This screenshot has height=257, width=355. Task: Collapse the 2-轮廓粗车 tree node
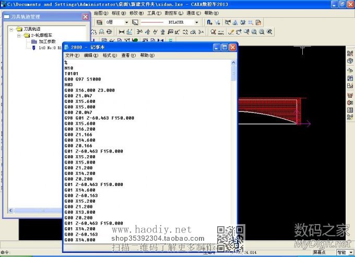click(19, 36)
